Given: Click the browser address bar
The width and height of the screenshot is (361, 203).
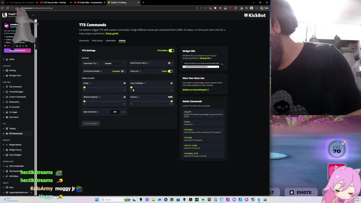Looking at the screenshot, I should click(104, 8).
